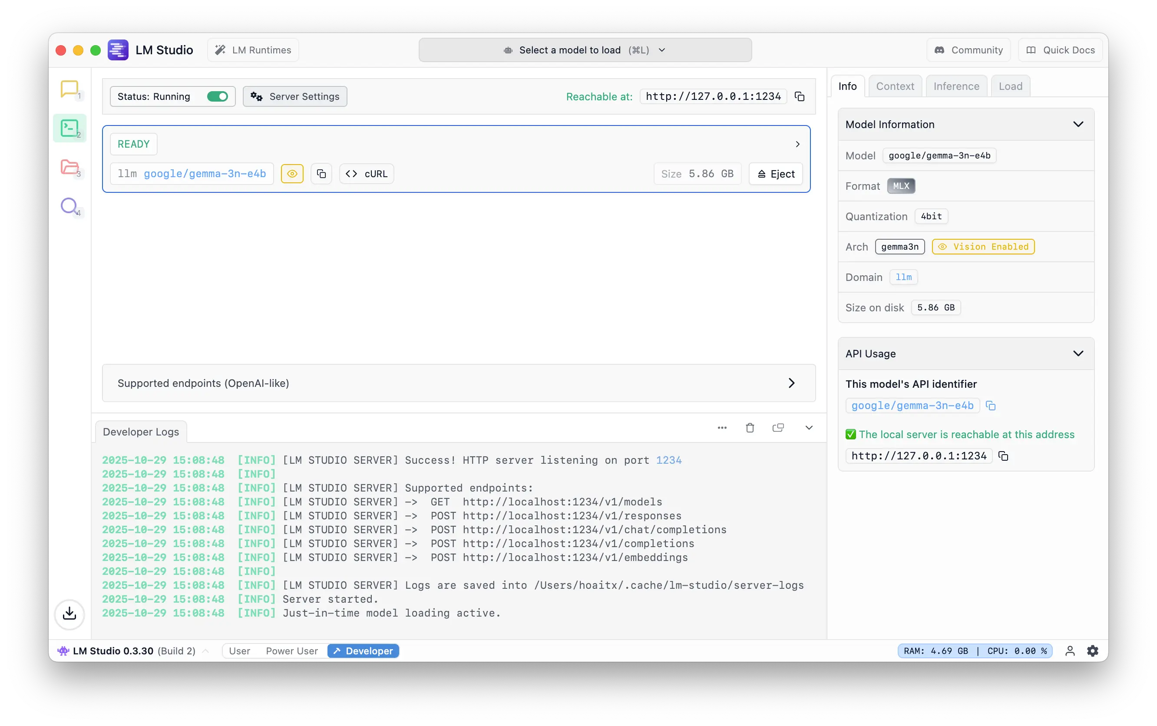Eject the loaded gemma model
Screen dimensions: 1157x726
click(776, 174)
